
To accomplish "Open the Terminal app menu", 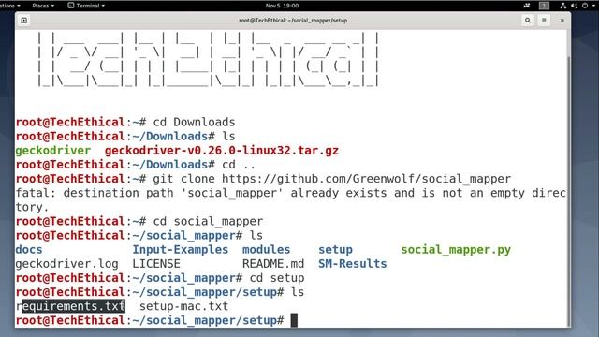I will click(x=86, y=6).
